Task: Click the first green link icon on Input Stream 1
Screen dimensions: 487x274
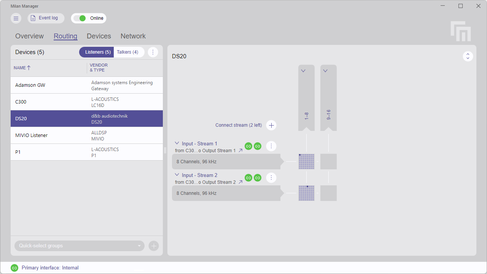Action: pos(248,146)
